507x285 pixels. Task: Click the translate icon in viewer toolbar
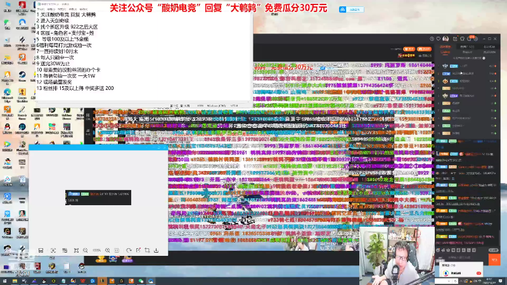(x=65, y=250)
